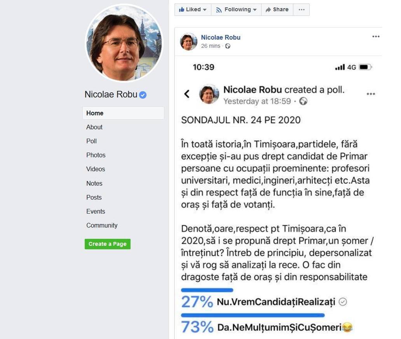
Task: Open the more actions ellipsis beside Share
Action: 302,10
